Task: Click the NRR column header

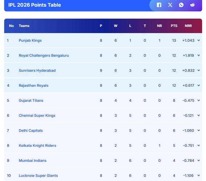Action: [188, 26]
